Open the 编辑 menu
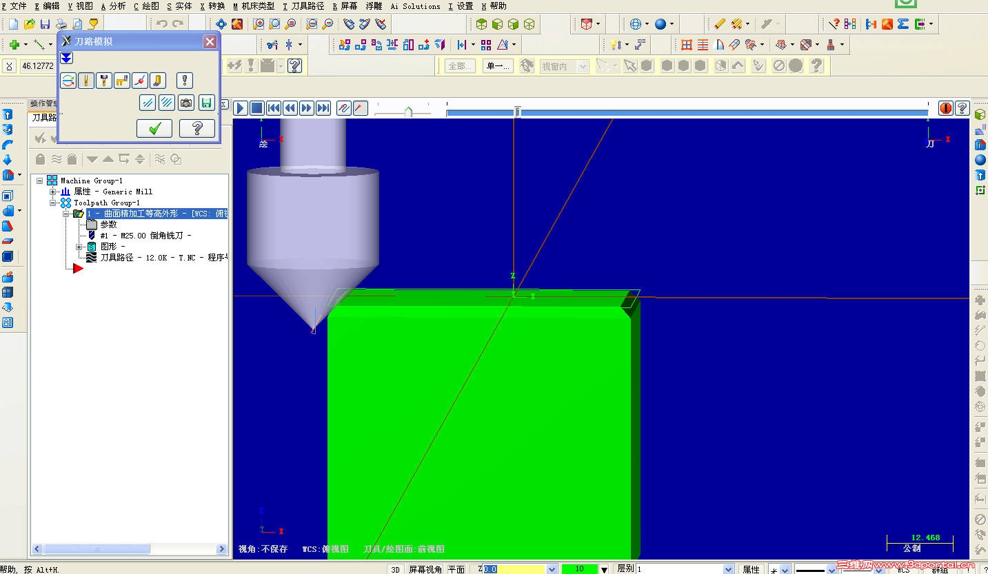This screenshot has height=574, width=988. 47,6
